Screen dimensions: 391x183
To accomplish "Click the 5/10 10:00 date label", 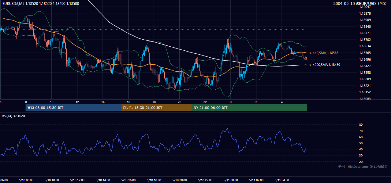I will click(52, 180).
